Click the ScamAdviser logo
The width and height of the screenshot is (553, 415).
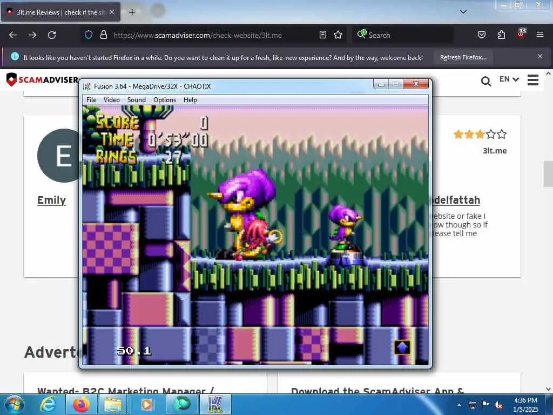point(42,79)
